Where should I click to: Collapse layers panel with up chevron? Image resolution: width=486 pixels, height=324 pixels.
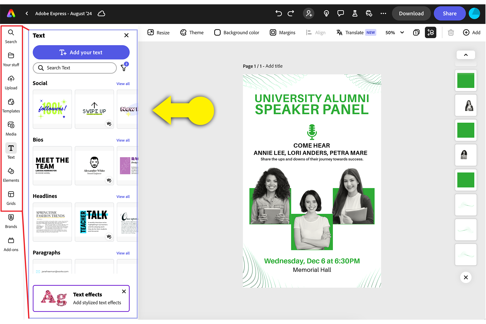pyautogui.click(x=465, y=55)
